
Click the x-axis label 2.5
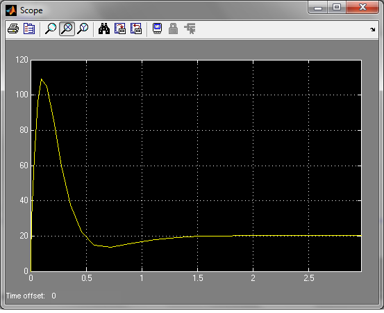309,278
